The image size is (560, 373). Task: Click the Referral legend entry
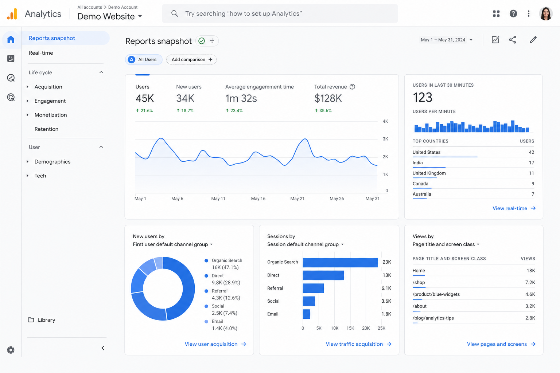coord(222,294)
